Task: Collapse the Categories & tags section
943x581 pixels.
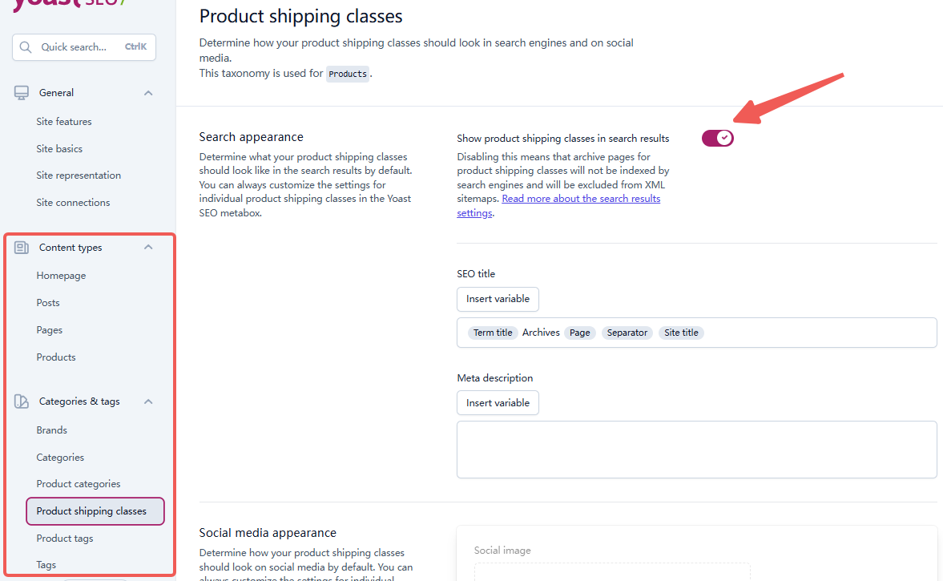Action: click(147, 401)
